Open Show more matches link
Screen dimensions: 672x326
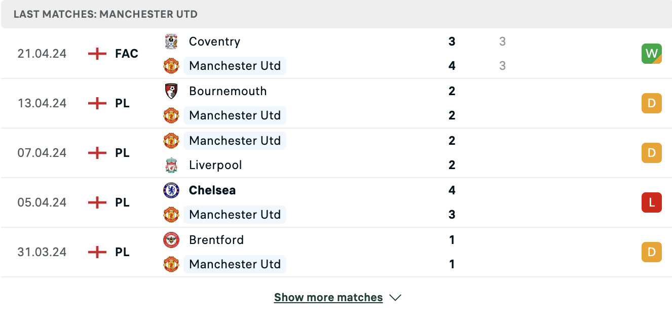328,298
